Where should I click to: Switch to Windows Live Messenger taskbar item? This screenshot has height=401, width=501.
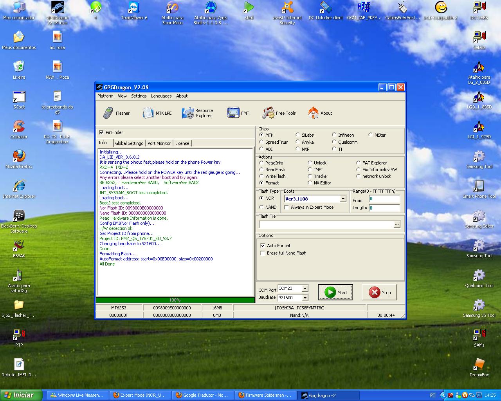(77, 395)
